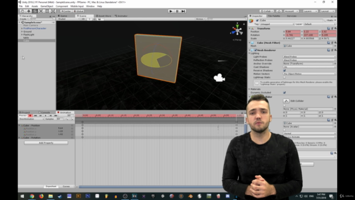Go to previous keyframe in Animation
The image size is (355, 200).
pyautogui.click(x=40, y=116)
